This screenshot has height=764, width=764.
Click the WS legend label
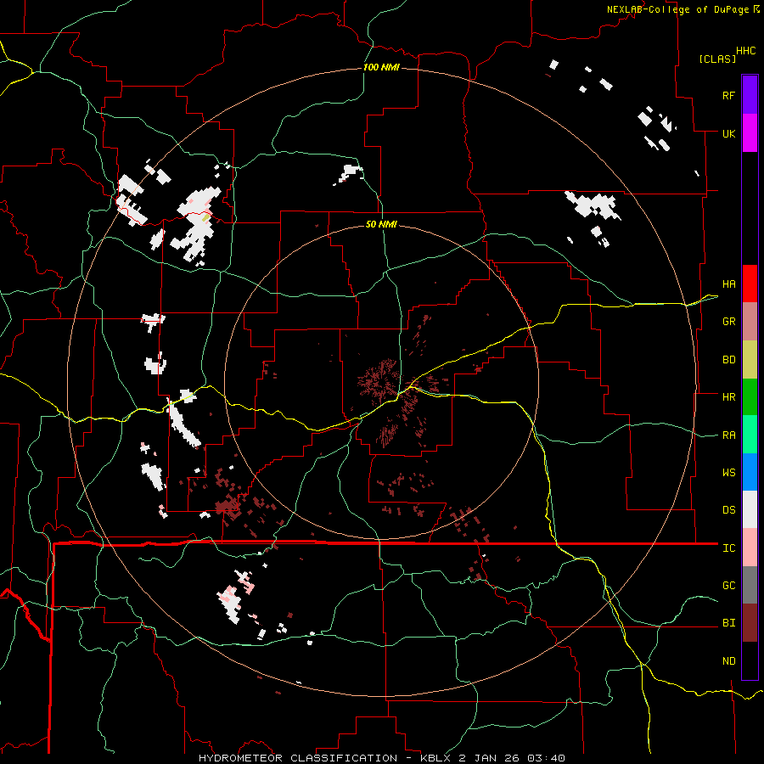pos(729,473)
